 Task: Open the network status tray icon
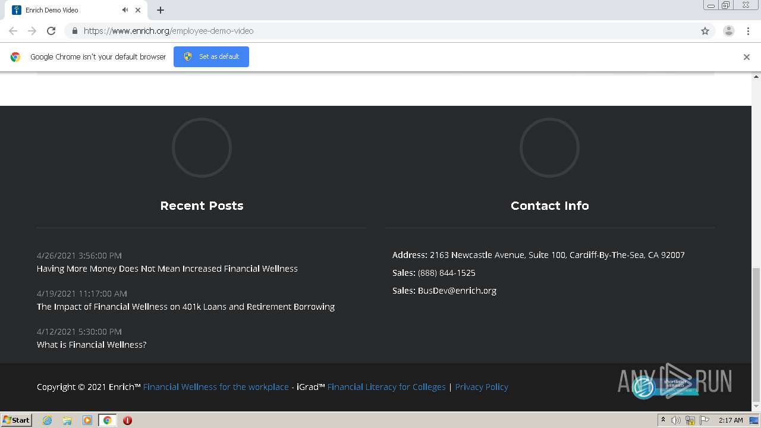[690, 420]
